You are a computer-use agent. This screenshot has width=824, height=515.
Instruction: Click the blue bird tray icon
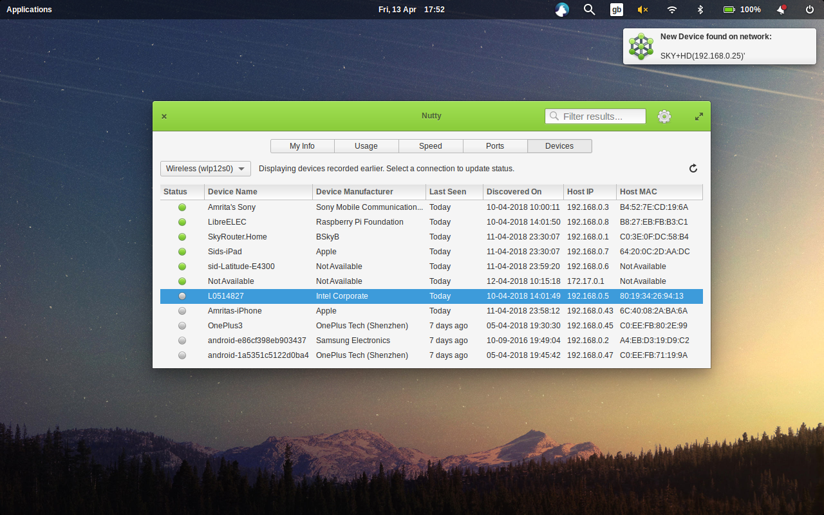(562, 10)
